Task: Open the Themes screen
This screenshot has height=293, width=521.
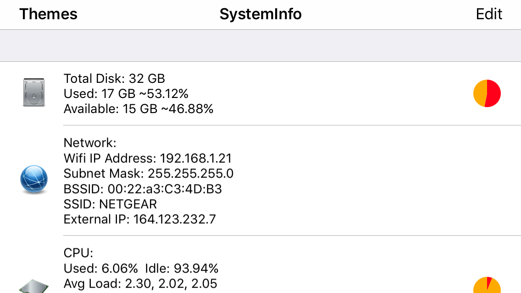Action: click(48, 14)
